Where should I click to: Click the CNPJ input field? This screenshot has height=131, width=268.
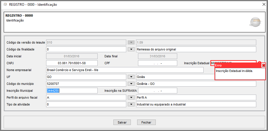click(72, 63)
